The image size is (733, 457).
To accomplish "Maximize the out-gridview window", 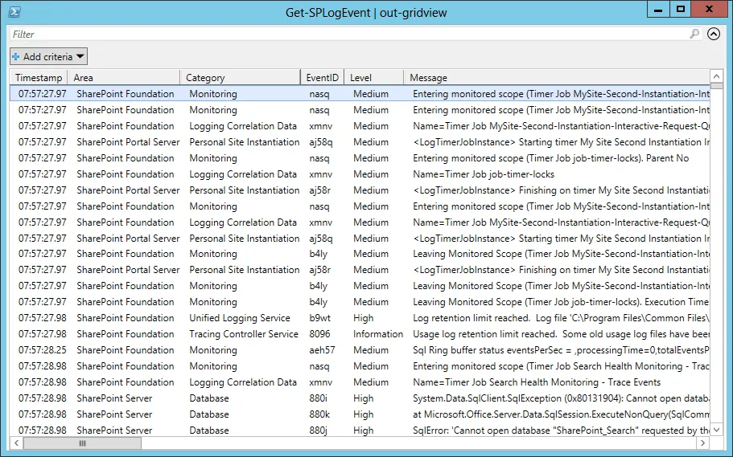I will point(680,10).
